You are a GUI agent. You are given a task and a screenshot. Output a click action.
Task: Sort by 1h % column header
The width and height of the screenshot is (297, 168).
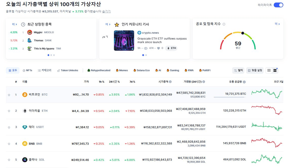[x=102, y=82]
